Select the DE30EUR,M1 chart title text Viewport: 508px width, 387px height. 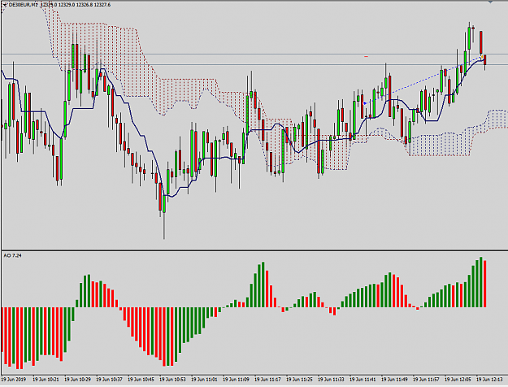pos(23,5)
